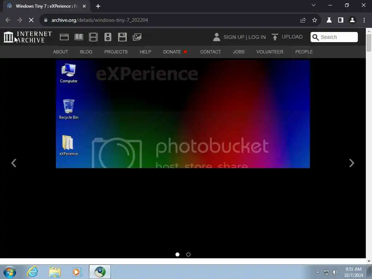Open the JOBS menu item

point(239,52)
